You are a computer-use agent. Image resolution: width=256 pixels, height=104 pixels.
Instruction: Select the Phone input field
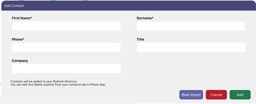[x=66, y=47]
